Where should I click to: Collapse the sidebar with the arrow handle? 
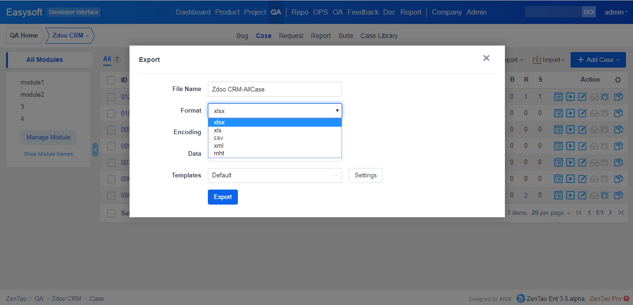pos(95,150)
